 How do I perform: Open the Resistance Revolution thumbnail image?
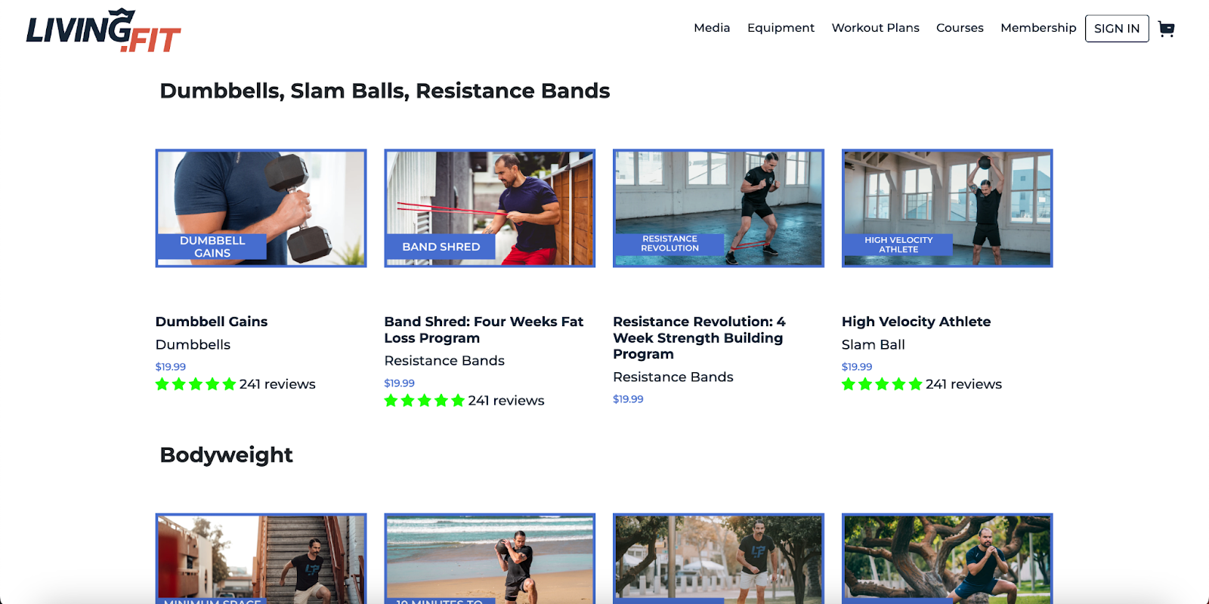[719, 208]
